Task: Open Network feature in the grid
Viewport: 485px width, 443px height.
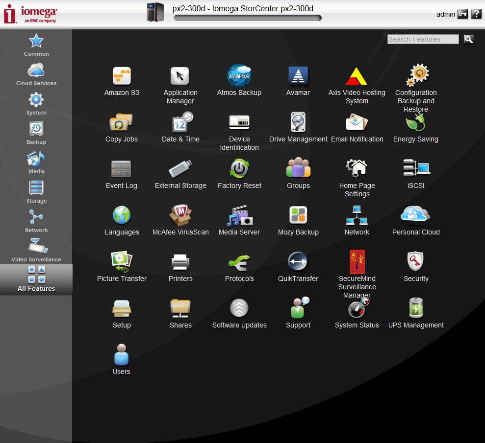Action: click(x=357, y=220)
